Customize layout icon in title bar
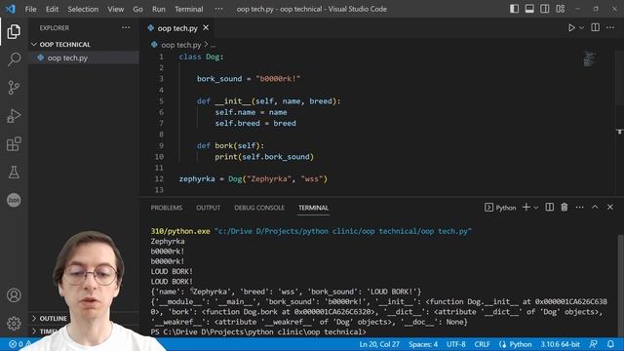The image size is (624, 351). pyautogui.click(x=561, y=9)
